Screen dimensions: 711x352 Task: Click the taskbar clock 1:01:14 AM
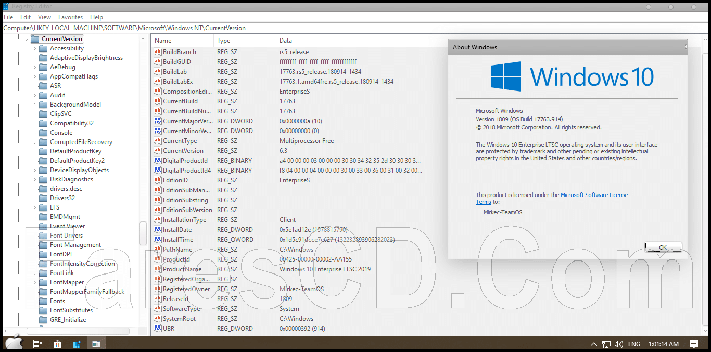[x=664, y=344]
